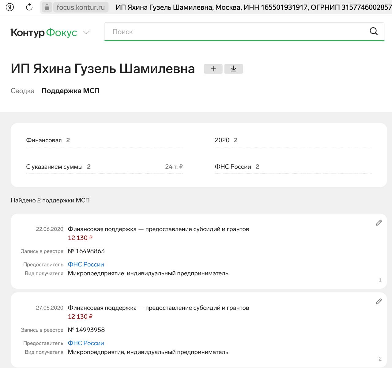The image size is (392, 368).
Task: Filter support records by year 2020
Action: coord(222,140)
